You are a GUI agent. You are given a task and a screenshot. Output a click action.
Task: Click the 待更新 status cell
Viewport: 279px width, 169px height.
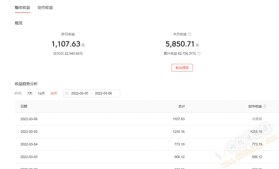tap(257, 119)
